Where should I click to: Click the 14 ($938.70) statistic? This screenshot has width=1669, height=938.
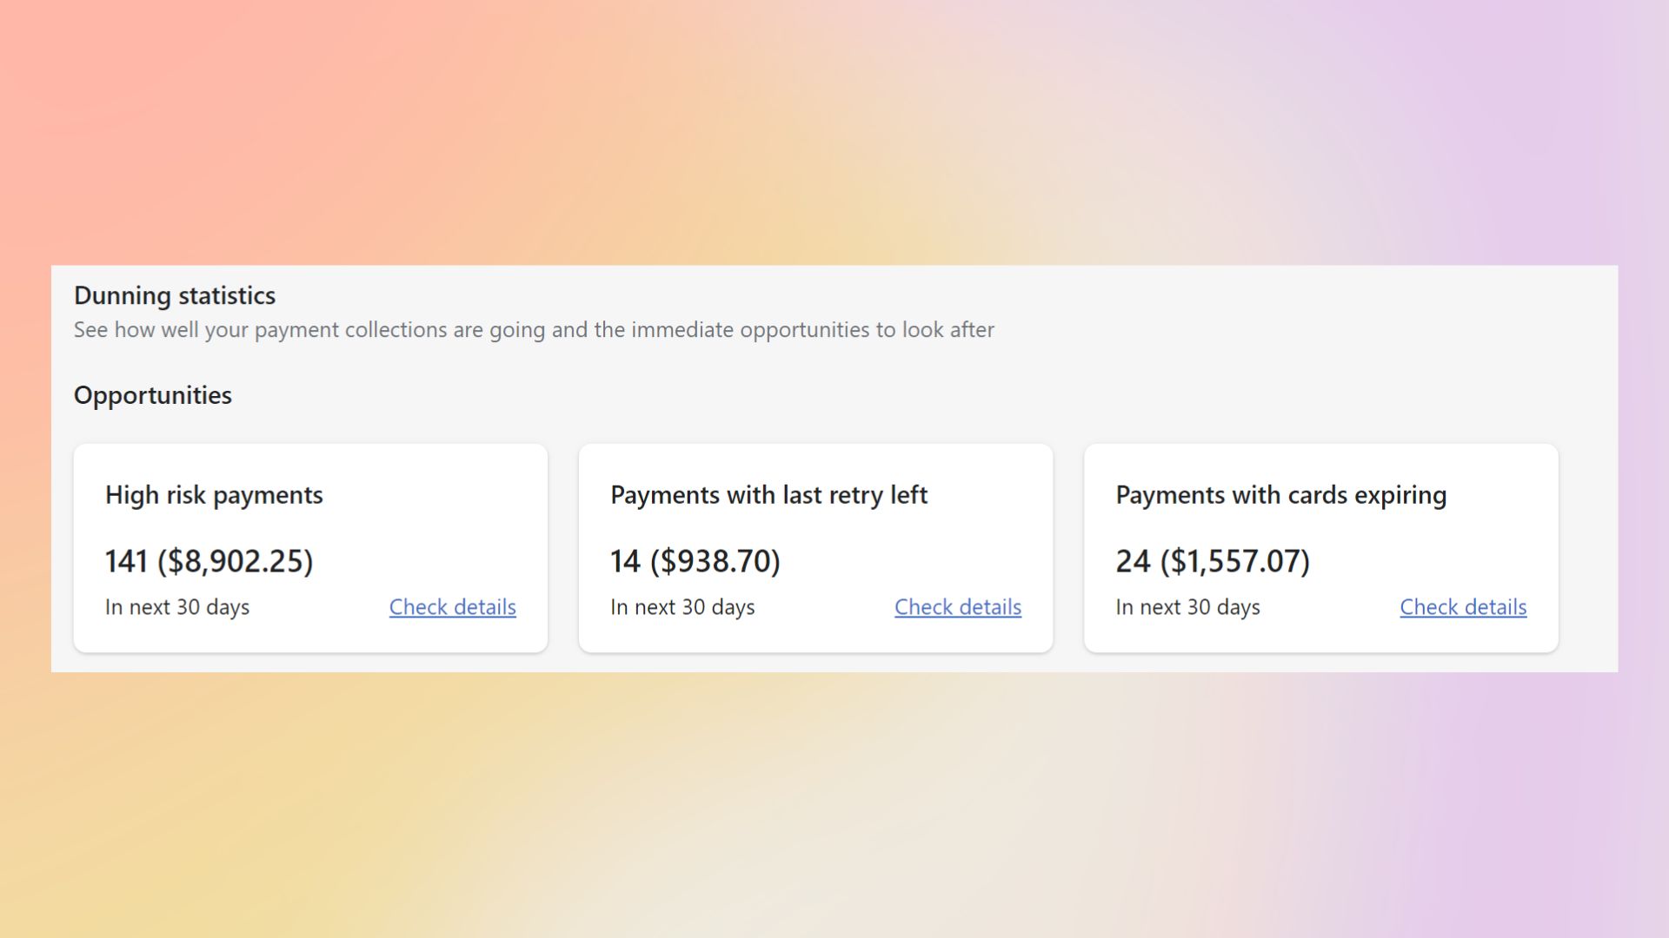(x=695, y=561)
